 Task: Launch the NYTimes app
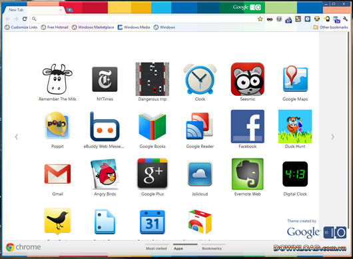coord(105,79)
